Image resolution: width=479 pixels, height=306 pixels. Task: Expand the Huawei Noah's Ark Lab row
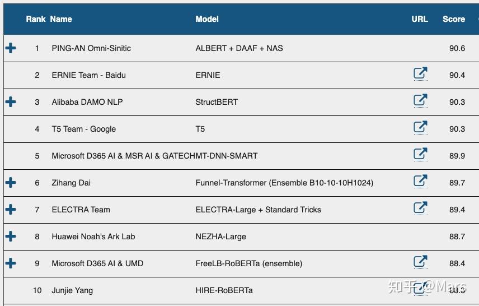tap(11, 237)
